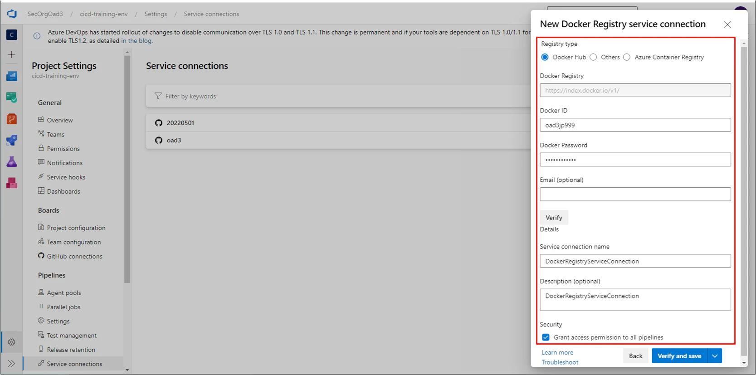Click the sidebar scroll up arrow
The width and height of the screenshot is (756, 375).
point(127,52)
